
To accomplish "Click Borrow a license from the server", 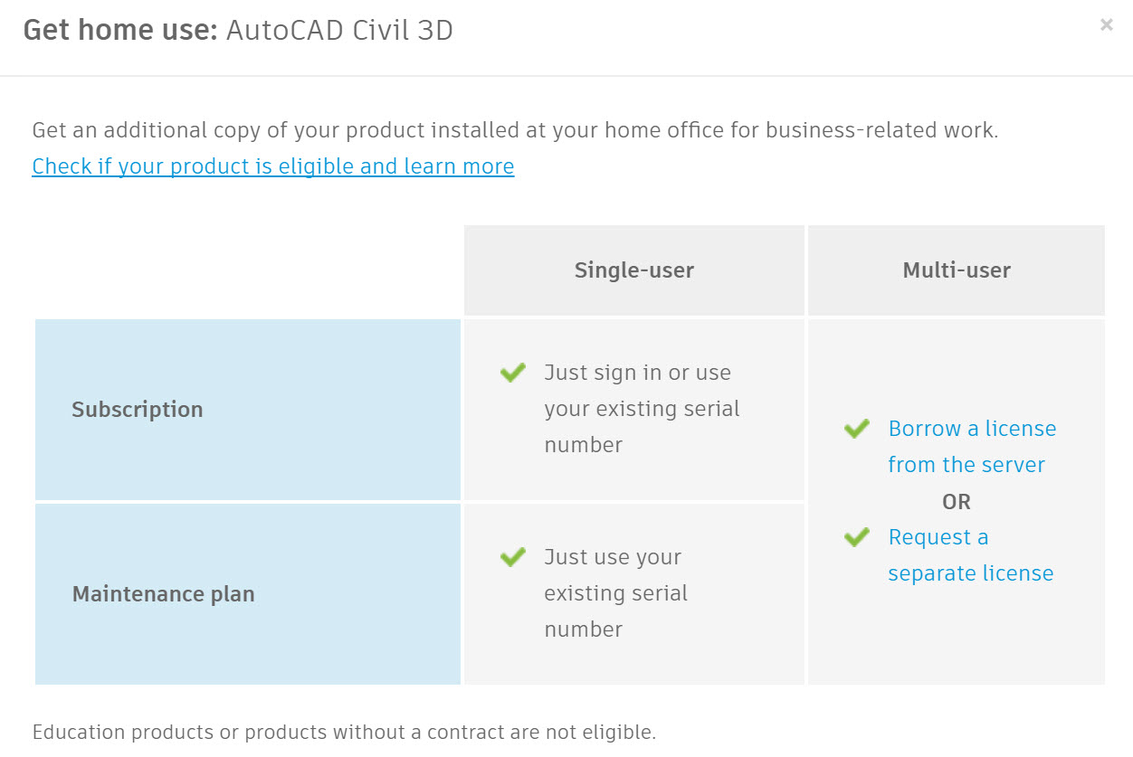I will point(972,446).
